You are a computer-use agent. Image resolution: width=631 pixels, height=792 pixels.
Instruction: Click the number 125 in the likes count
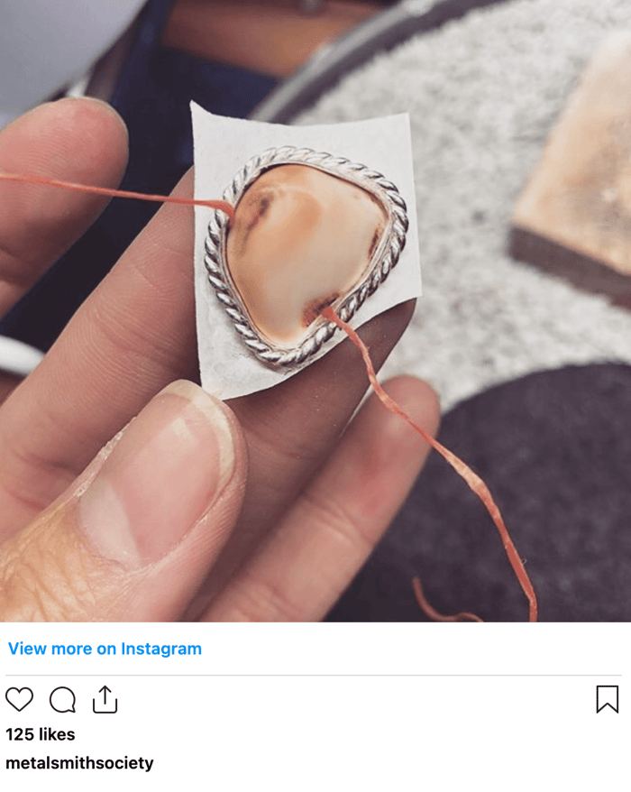(20, 734)
